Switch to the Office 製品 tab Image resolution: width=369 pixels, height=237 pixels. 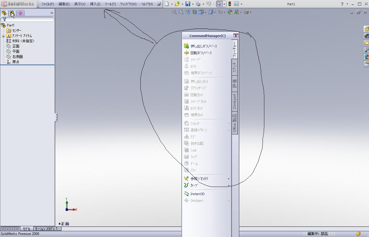pos(235,123)
